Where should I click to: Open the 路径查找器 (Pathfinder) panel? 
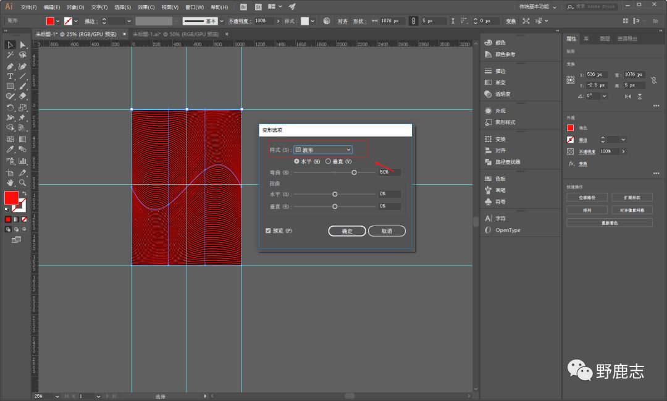[508, 162]
